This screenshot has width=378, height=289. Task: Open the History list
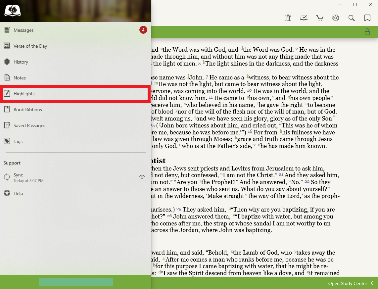(x=21, y=62)
